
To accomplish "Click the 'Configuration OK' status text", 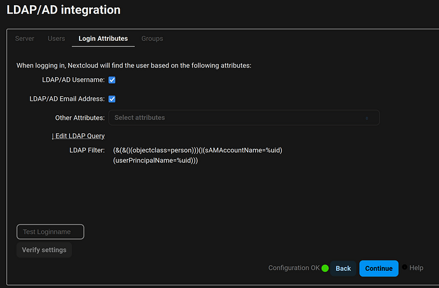I will pos(294,268).
